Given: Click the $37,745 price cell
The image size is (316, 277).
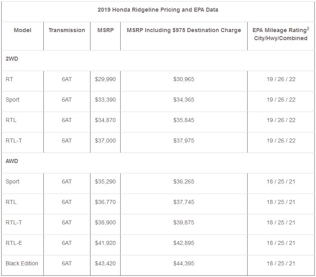Looking at the screenshot, I should [x=184, y=202].
